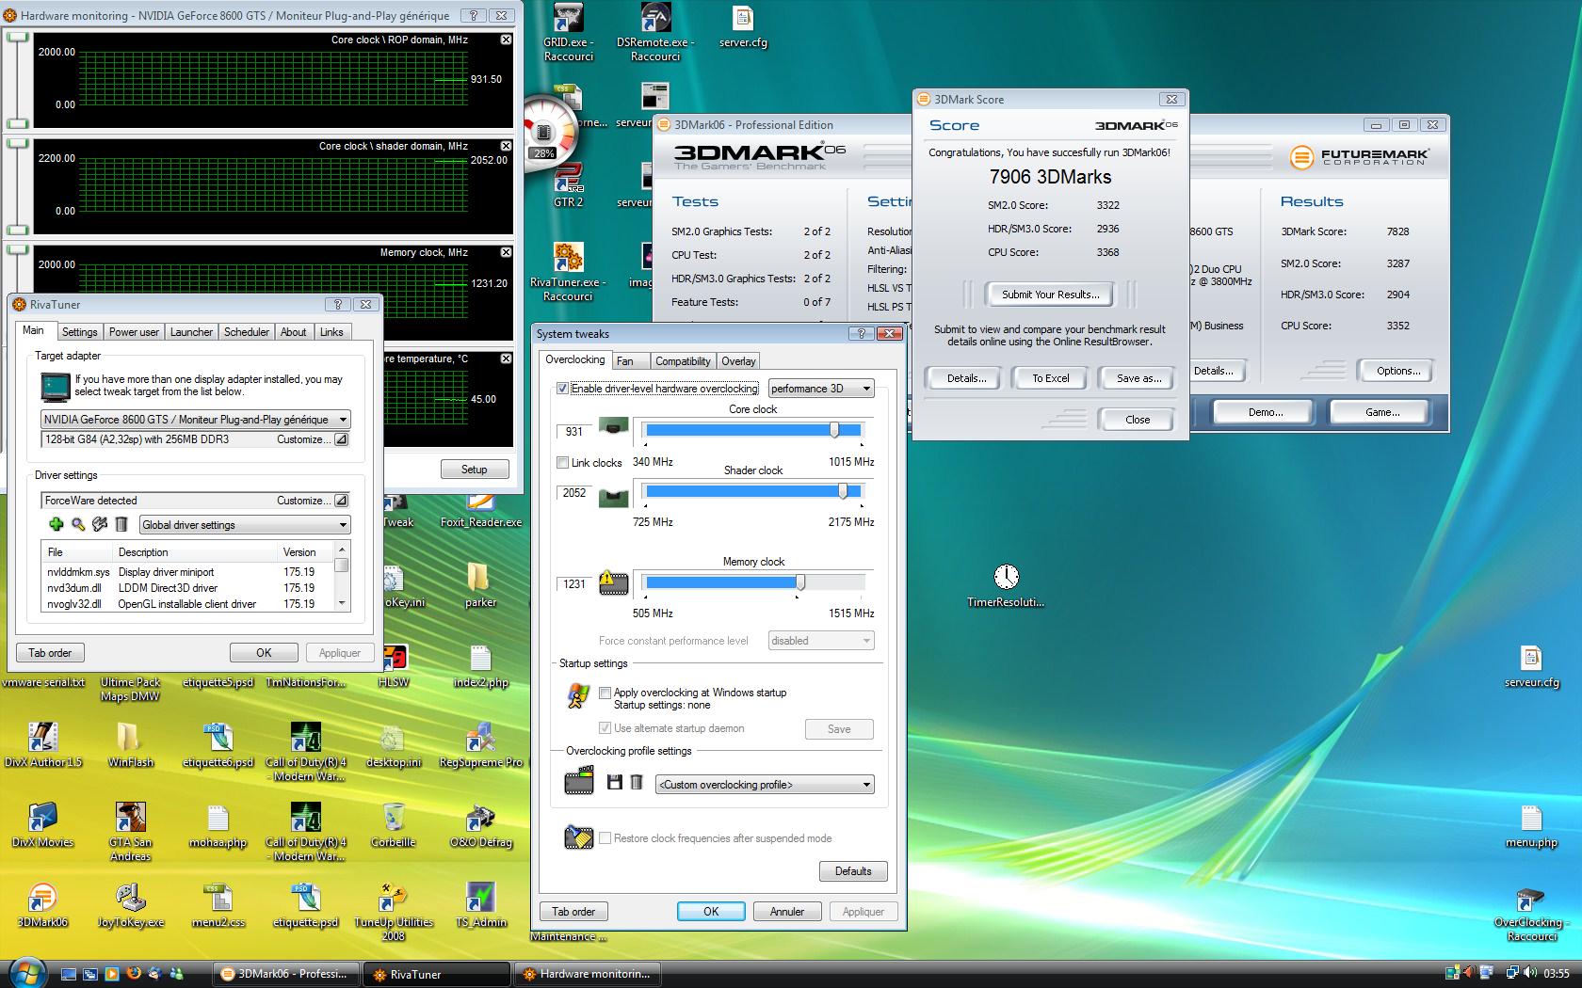Open the performance 3D dropdown

(821, 389)
